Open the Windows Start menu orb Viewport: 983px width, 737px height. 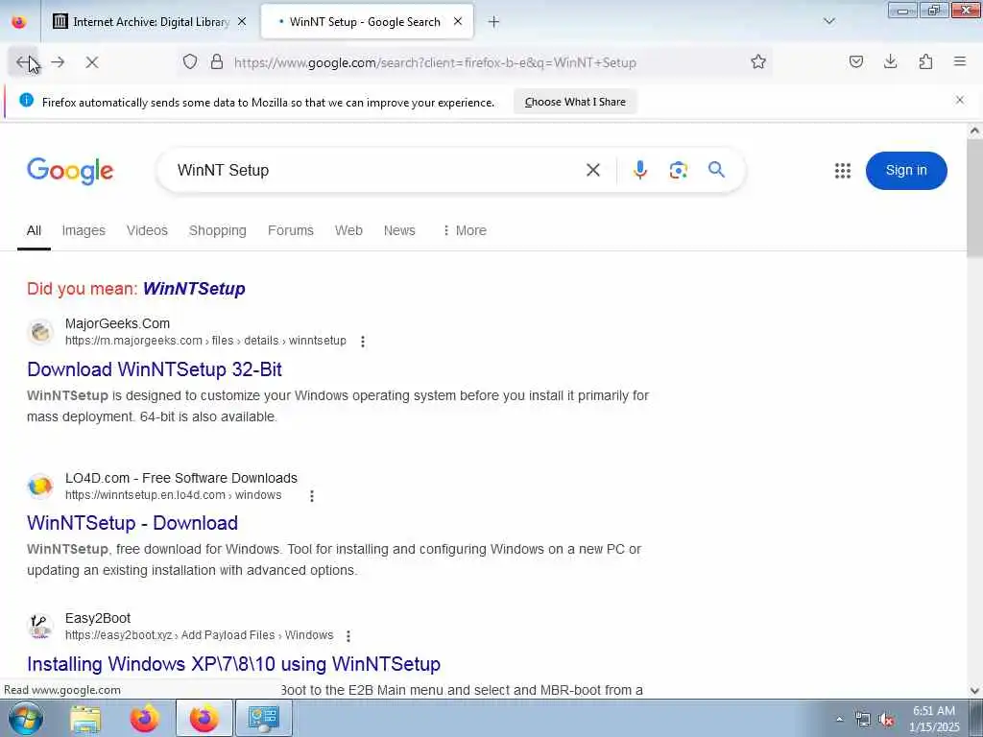tap(25, 718)
